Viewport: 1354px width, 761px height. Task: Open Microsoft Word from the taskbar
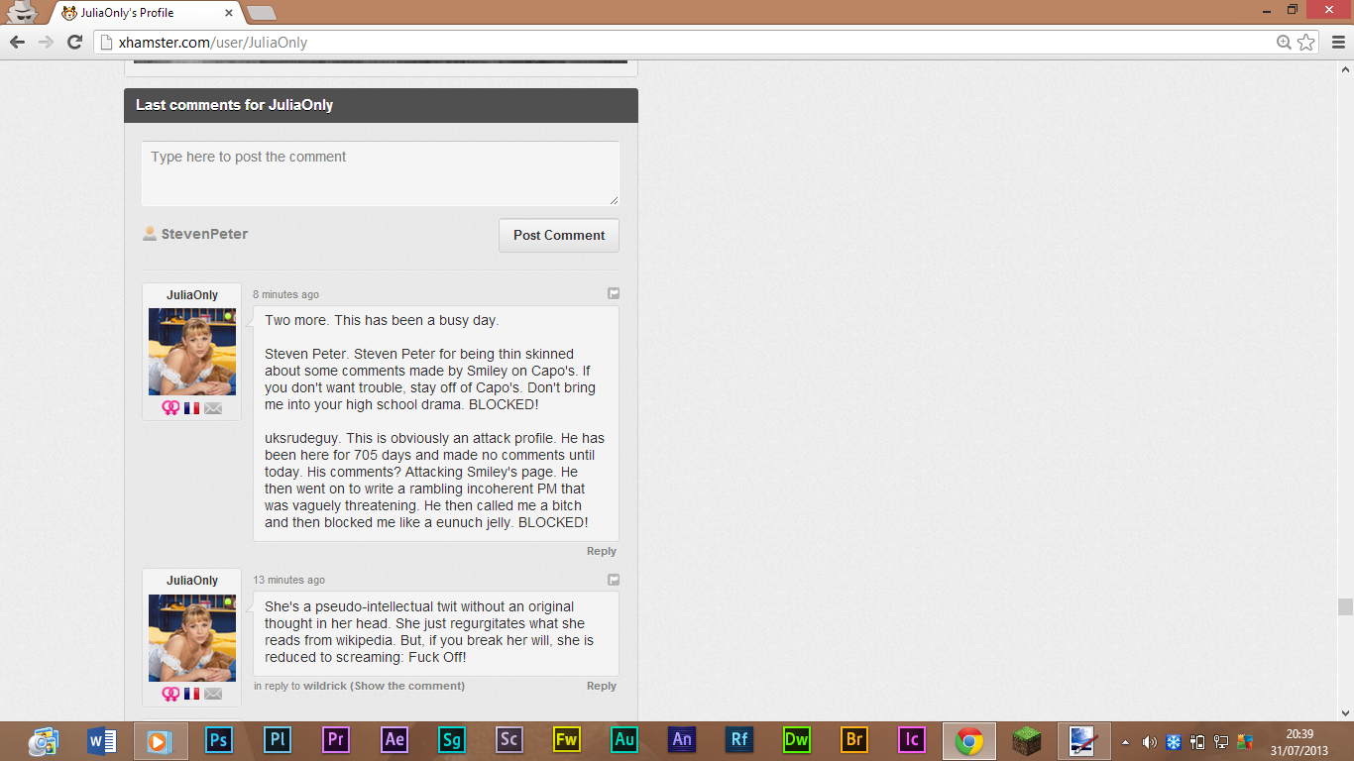point(102,740)
